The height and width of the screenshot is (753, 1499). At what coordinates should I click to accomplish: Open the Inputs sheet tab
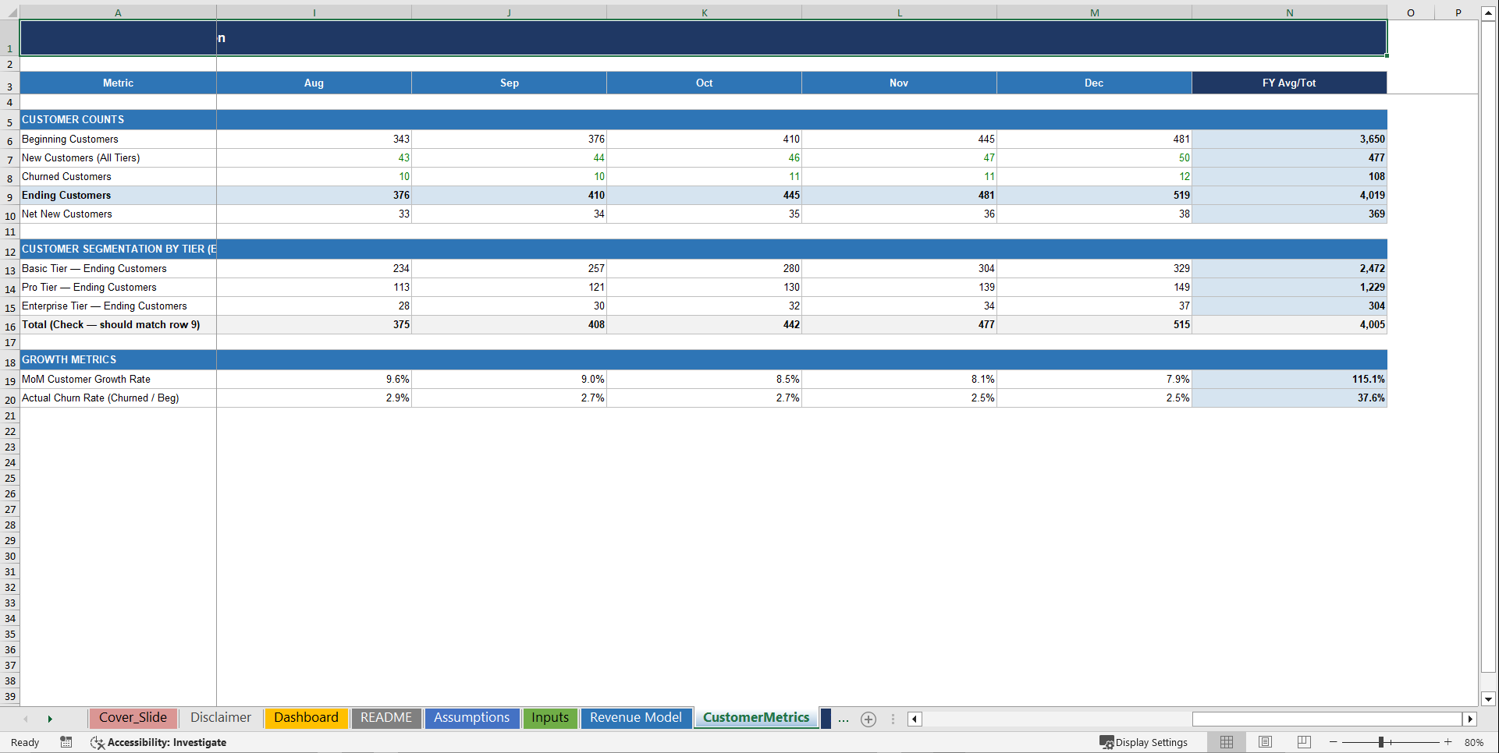click(550, 718)
